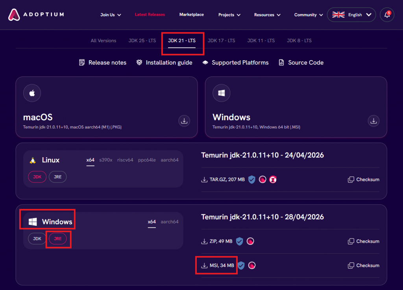Click the Apple logo in macOS card
The height and width of the screenshot is (290, 403).
click(x=32, y=93)
